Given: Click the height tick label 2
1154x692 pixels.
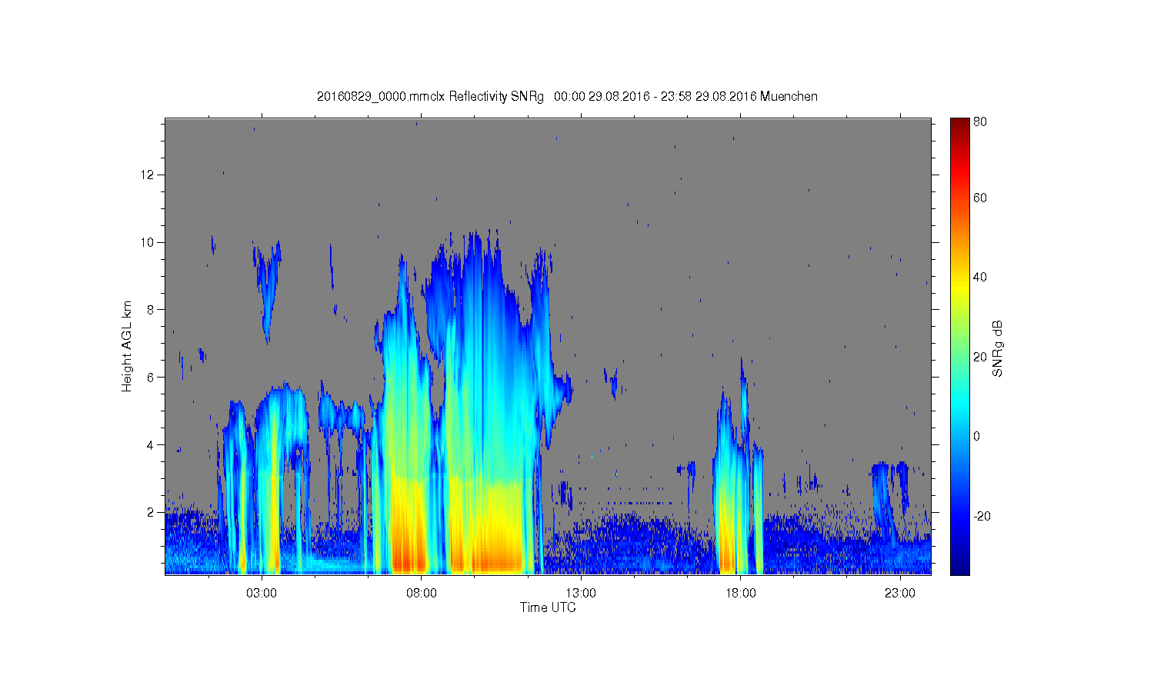Looking at the screenshot, I should tap(152, 512).
